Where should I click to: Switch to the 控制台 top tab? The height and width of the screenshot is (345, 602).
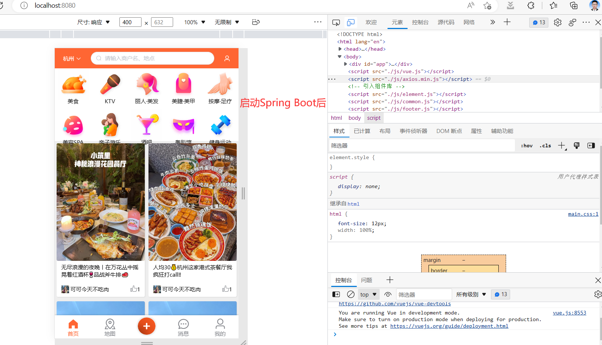point(420,22)
